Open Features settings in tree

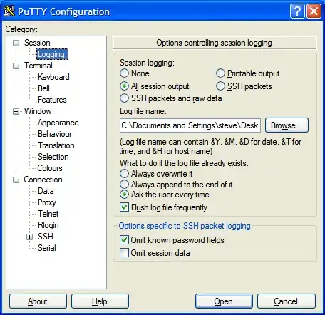coord(52,100)
